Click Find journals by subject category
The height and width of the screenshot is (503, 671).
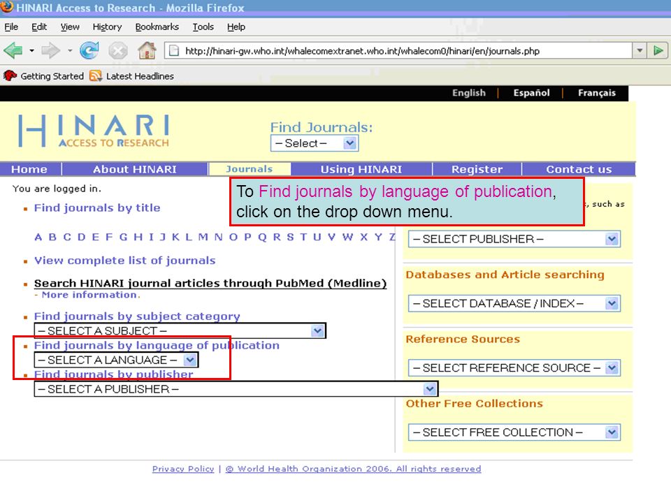(x=137, y=316)
